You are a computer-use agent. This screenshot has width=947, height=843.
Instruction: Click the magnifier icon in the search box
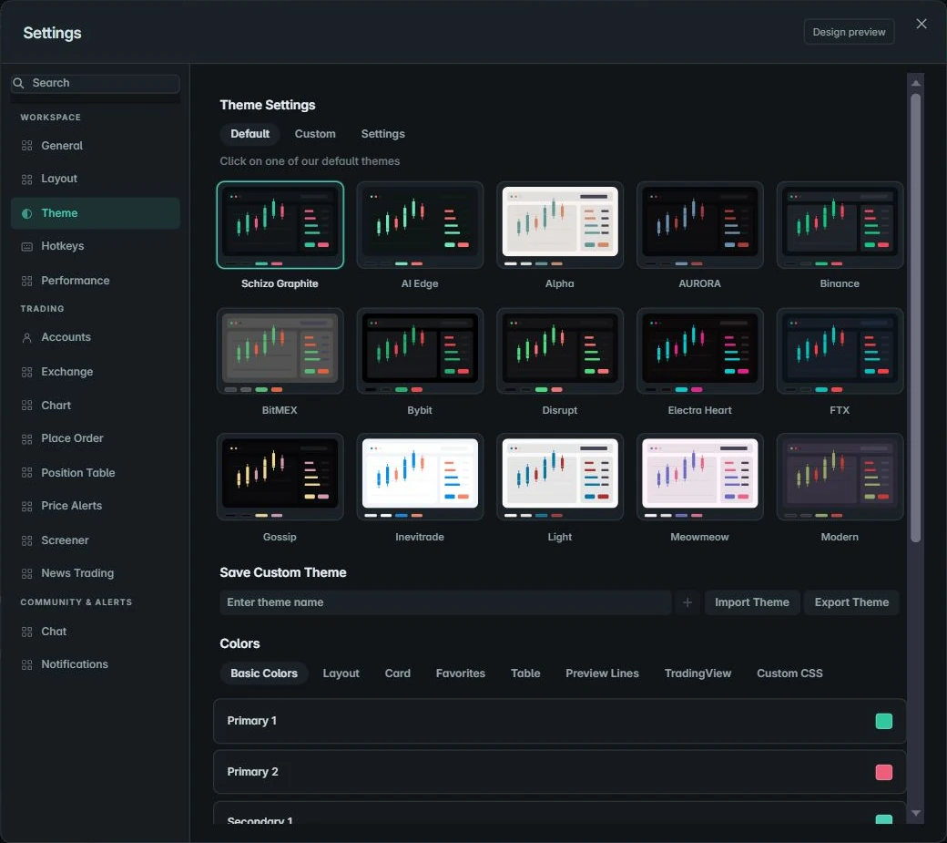[19, 83]
